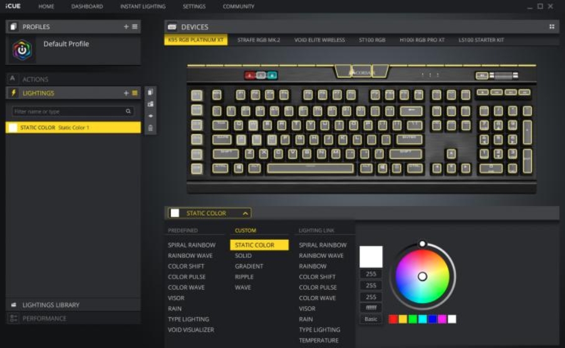Add a new profile with plus icon
The width and height of the screenshot is (565, 348).
pyautogui.click(x=126, y=27)
